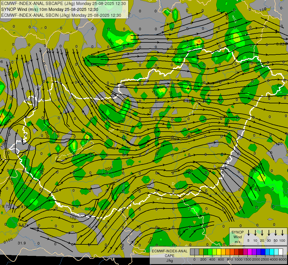Pick the amber legend swatch

tap(223, 252)
